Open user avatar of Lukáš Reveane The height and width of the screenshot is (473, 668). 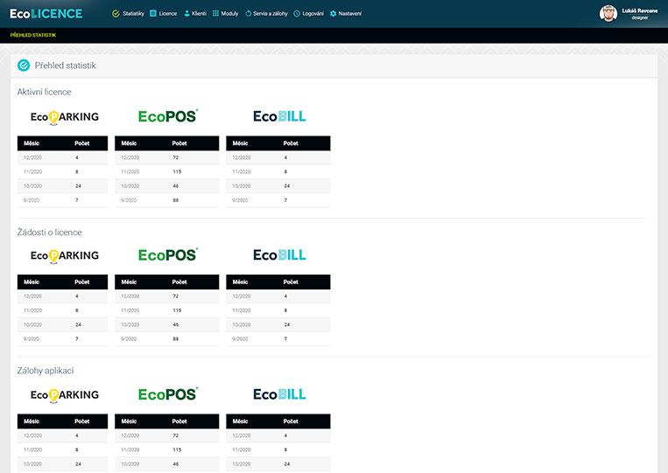608,13
